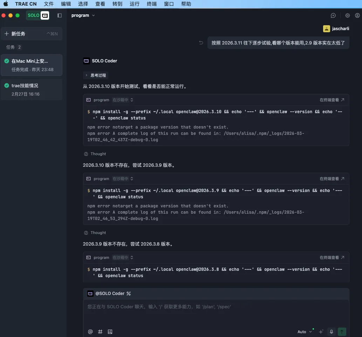Click 在终端查看 for the 2026.3.8 command
This screenshot has height=337, width=362.
[x=332, y=257]
